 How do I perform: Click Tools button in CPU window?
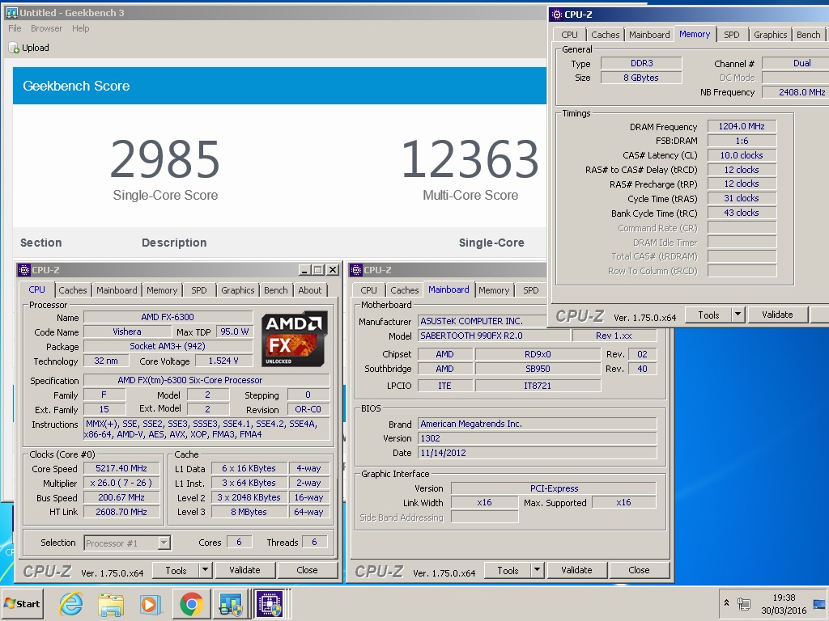[x=176, y=570]
